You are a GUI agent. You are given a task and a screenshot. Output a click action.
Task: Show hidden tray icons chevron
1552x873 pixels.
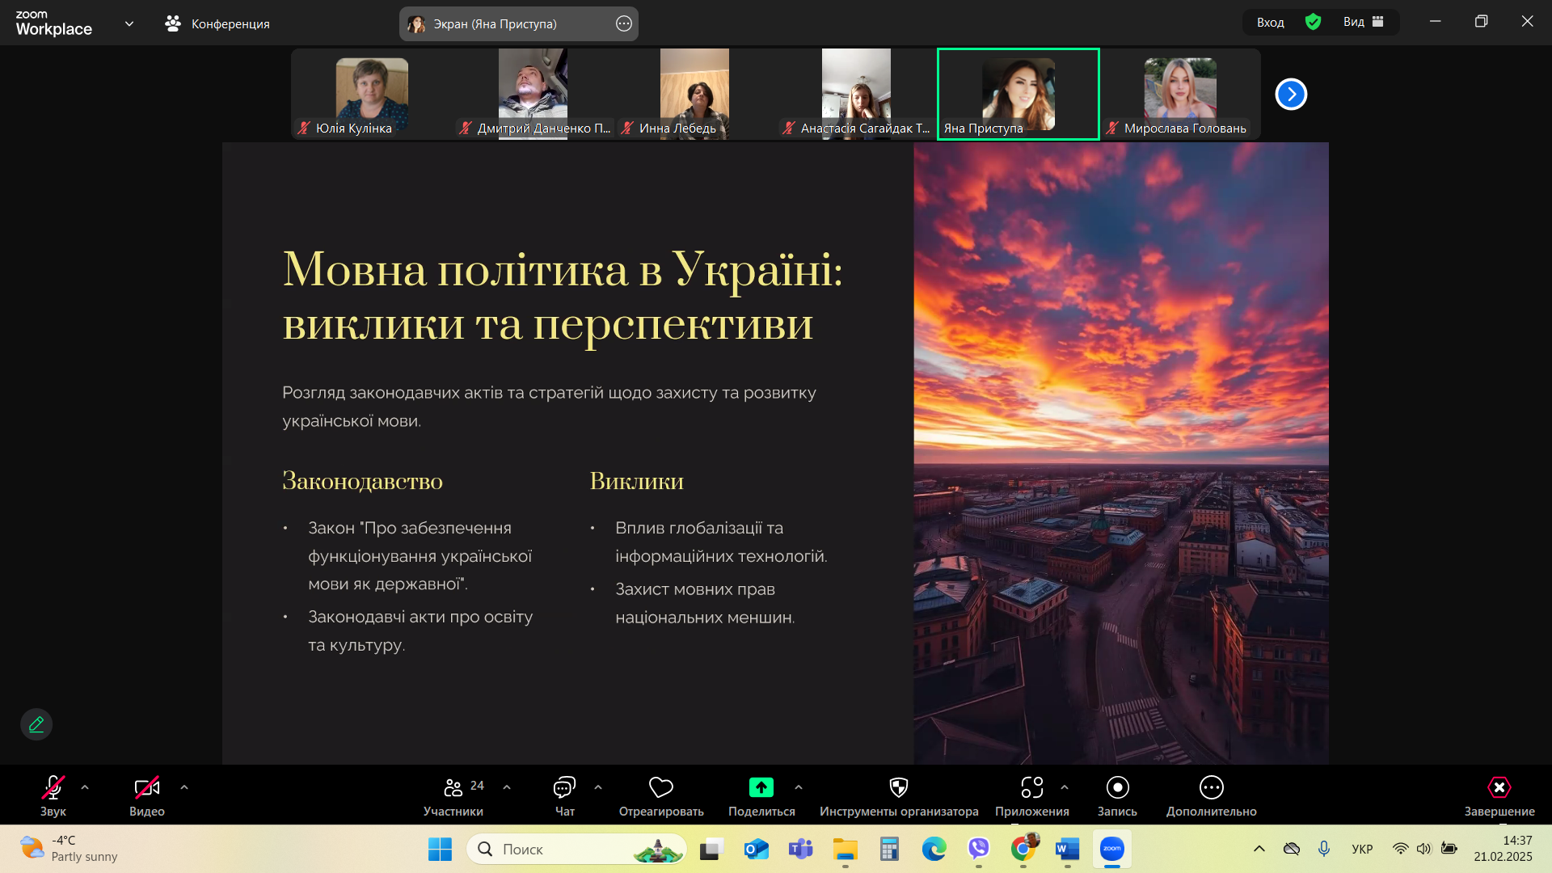click(x=1259, y=849)
